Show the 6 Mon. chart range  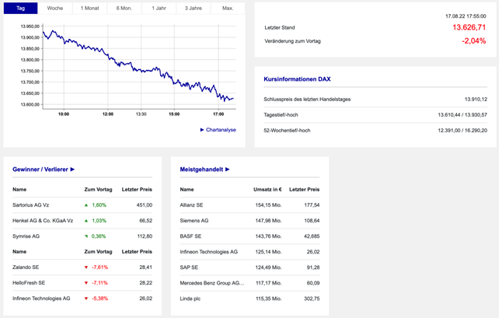124,8
